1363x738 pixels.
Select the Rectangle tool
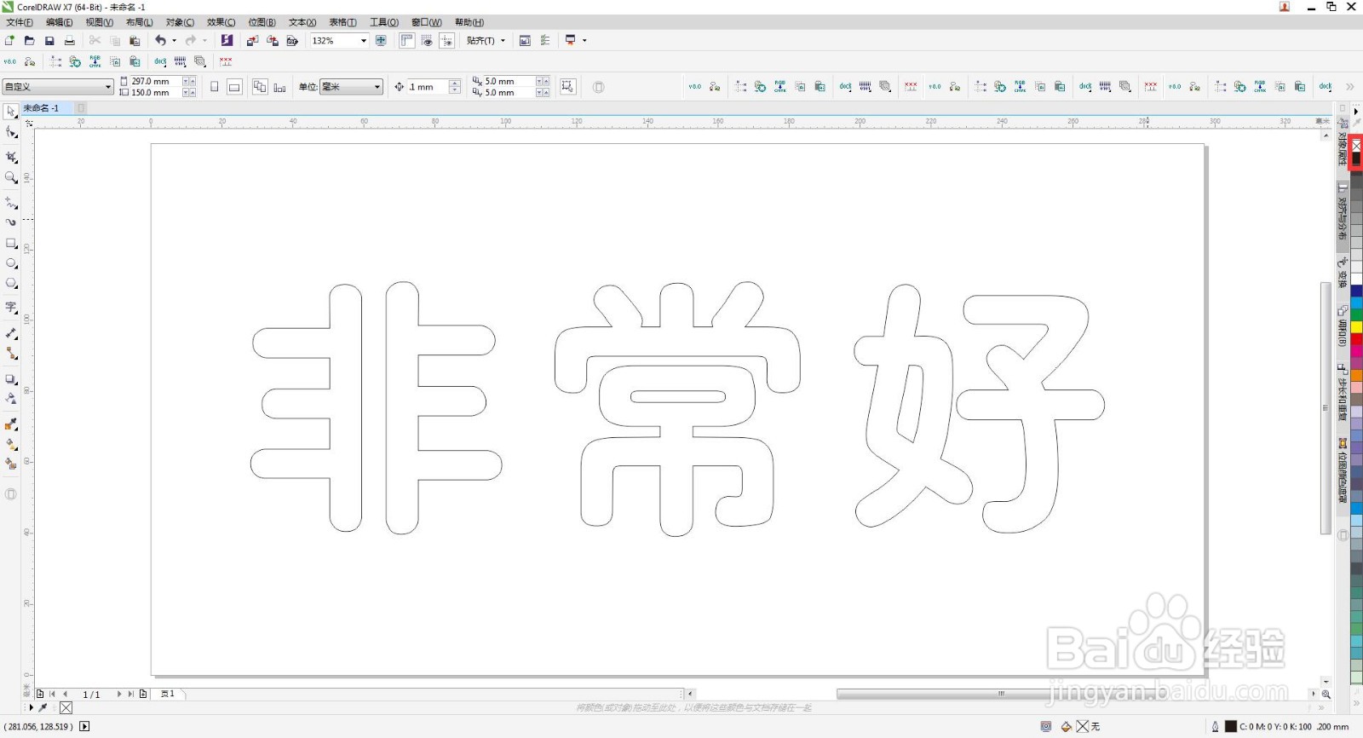(x=11, y=244)
